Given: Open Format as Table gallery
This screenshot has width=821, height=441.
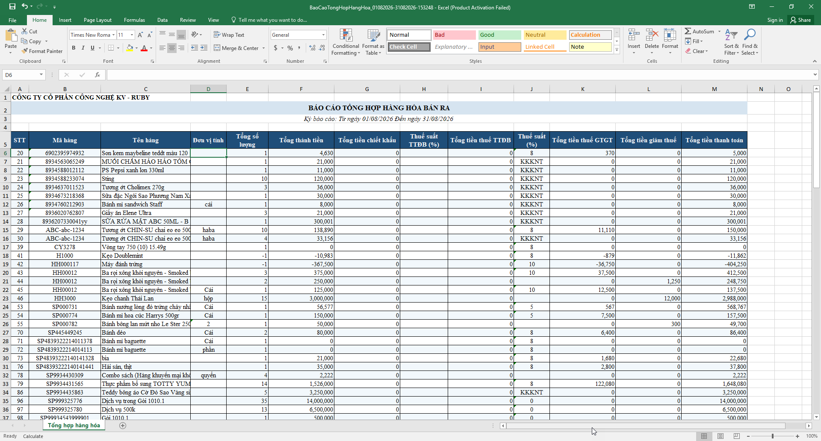Looking at the screenshot, I should [373, 42].
